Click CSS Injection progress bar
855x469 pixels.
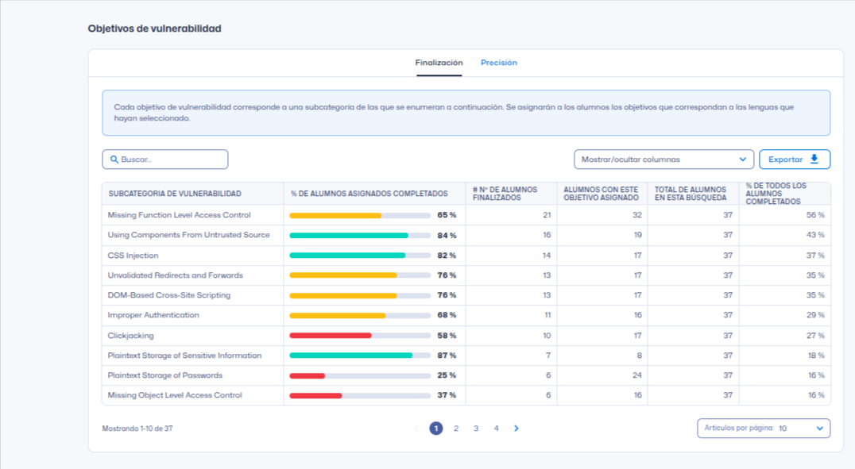[360, 256]
